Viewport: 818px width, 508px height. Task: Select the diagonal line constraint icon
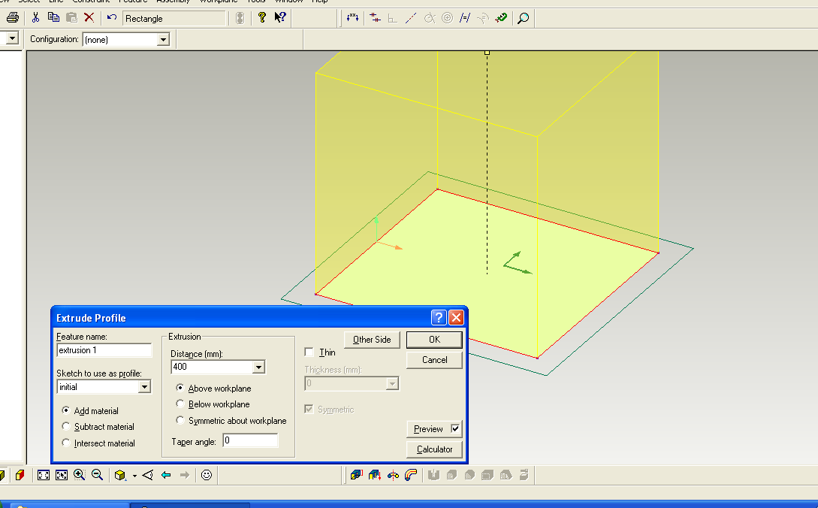coord(411,18)
